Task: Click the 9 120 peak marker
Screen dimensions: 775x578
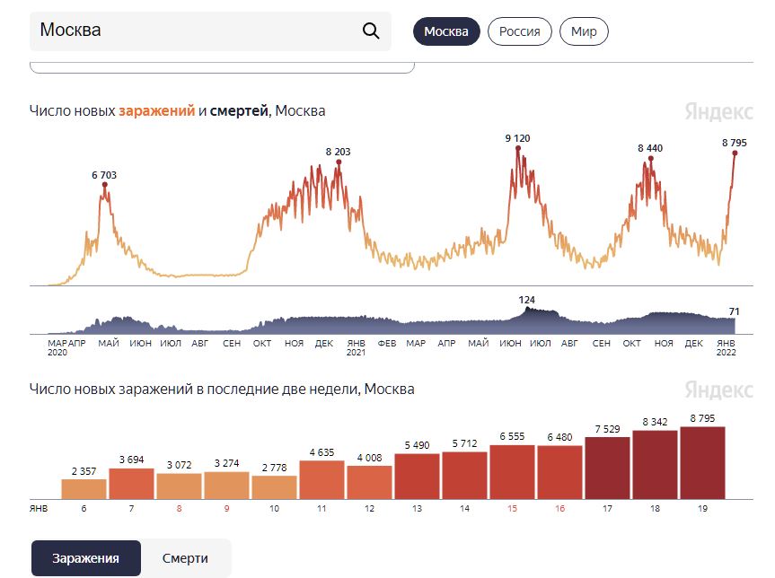Action: (x=518, y=148)
